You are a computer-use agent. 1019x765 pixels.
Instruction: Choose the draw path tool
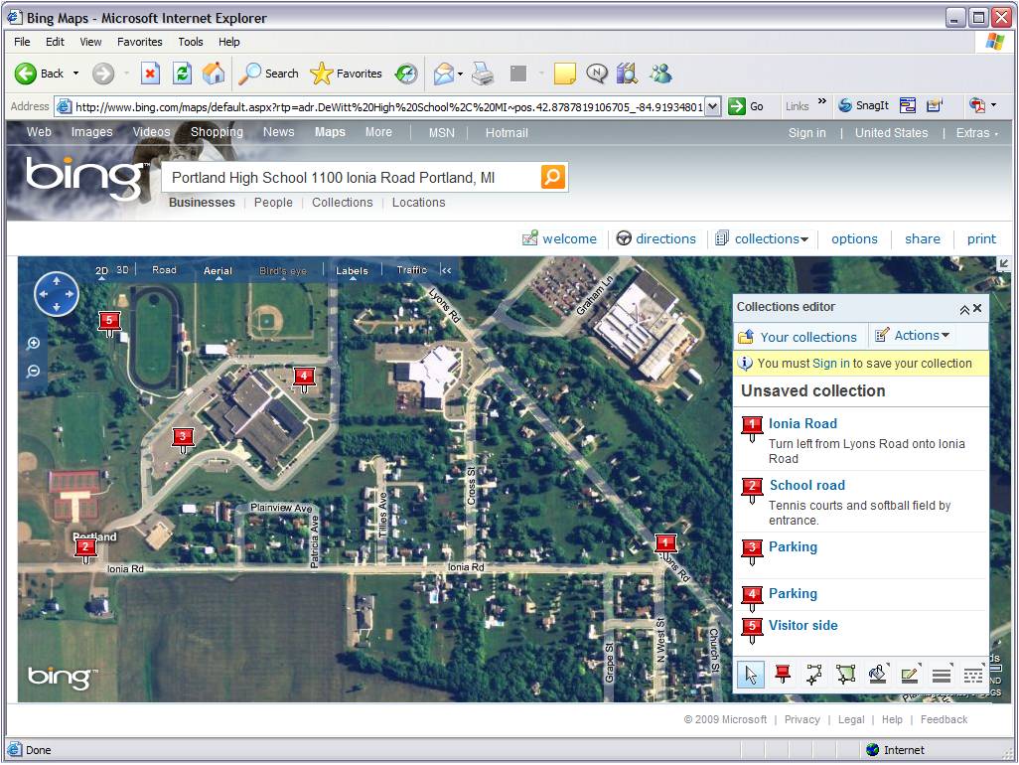click(x=813, y=674)
